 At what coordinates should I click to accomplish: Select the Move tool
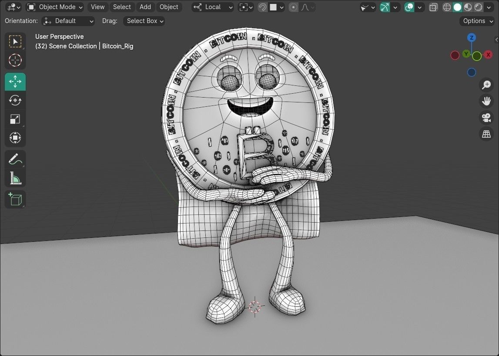15,81
